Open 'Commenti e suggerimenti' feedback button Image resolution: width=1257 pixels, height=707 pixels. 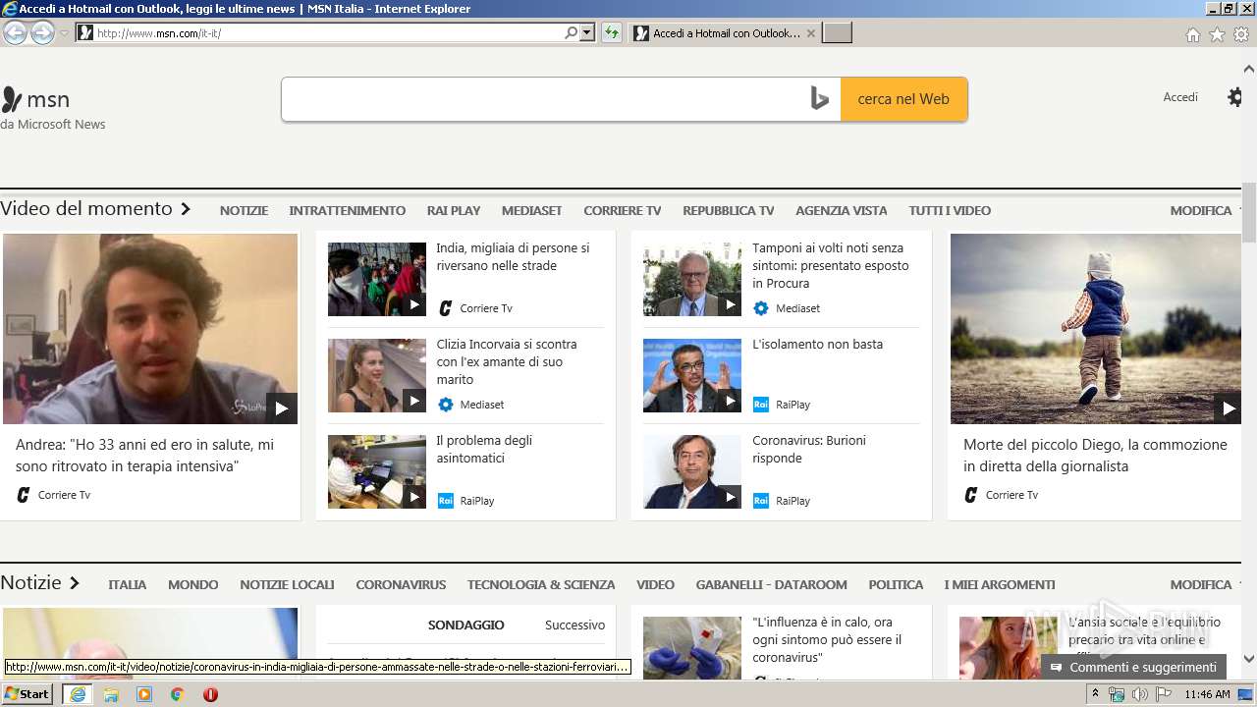[x=1133, y=667]
